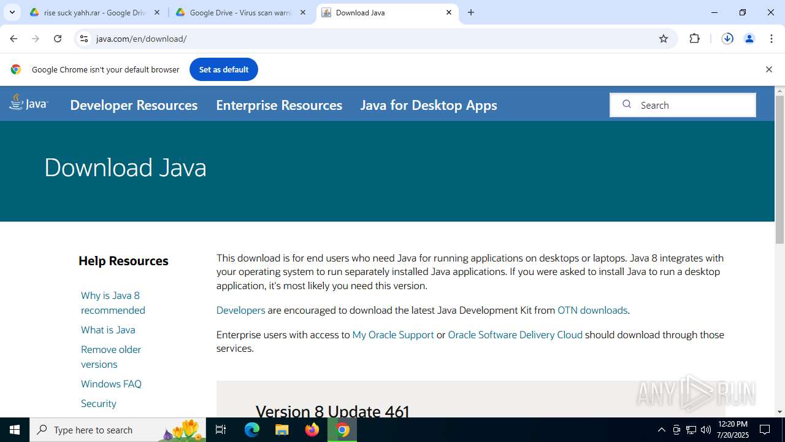Open Chrome's three-dot menu
Viewport: 785px width, 442px height.
pos(772,39)
